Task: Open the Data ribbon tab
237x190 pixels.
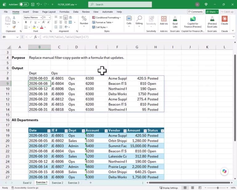Action: tap(76, 12)
